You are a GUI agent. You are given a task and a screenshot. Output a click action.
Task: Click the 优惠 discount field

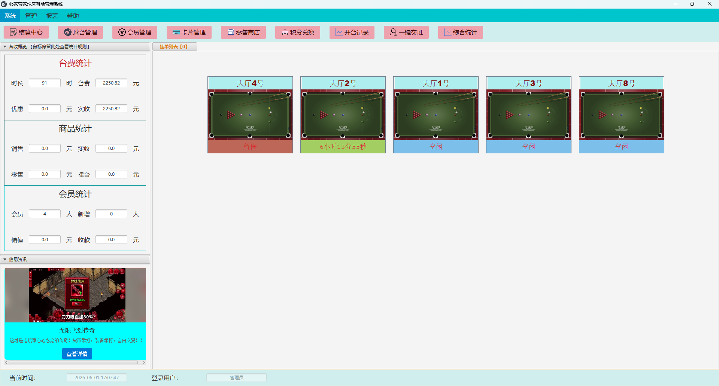point(45,109)
